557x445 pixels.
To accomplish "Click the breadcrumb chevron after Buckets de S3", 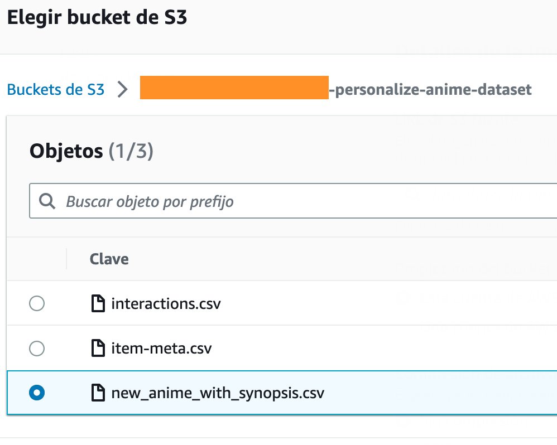I will [x=123, y=89].
